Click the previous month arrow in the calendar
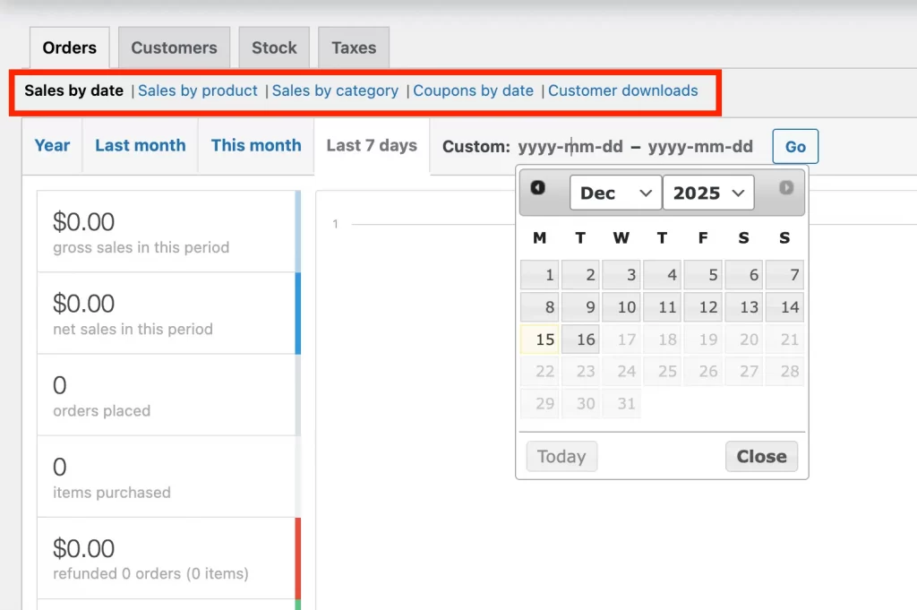 tap(538, 188)
